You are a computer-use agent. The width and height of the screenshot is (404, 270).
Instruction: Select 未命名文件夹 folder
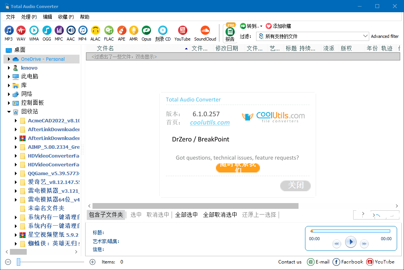[x=46, y=208]
